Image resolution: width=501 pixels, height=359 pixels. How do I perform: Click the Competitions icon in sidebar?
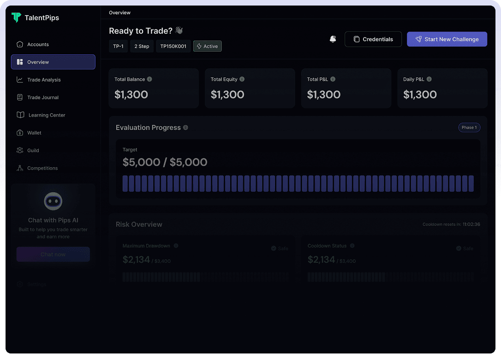(20, 168)
